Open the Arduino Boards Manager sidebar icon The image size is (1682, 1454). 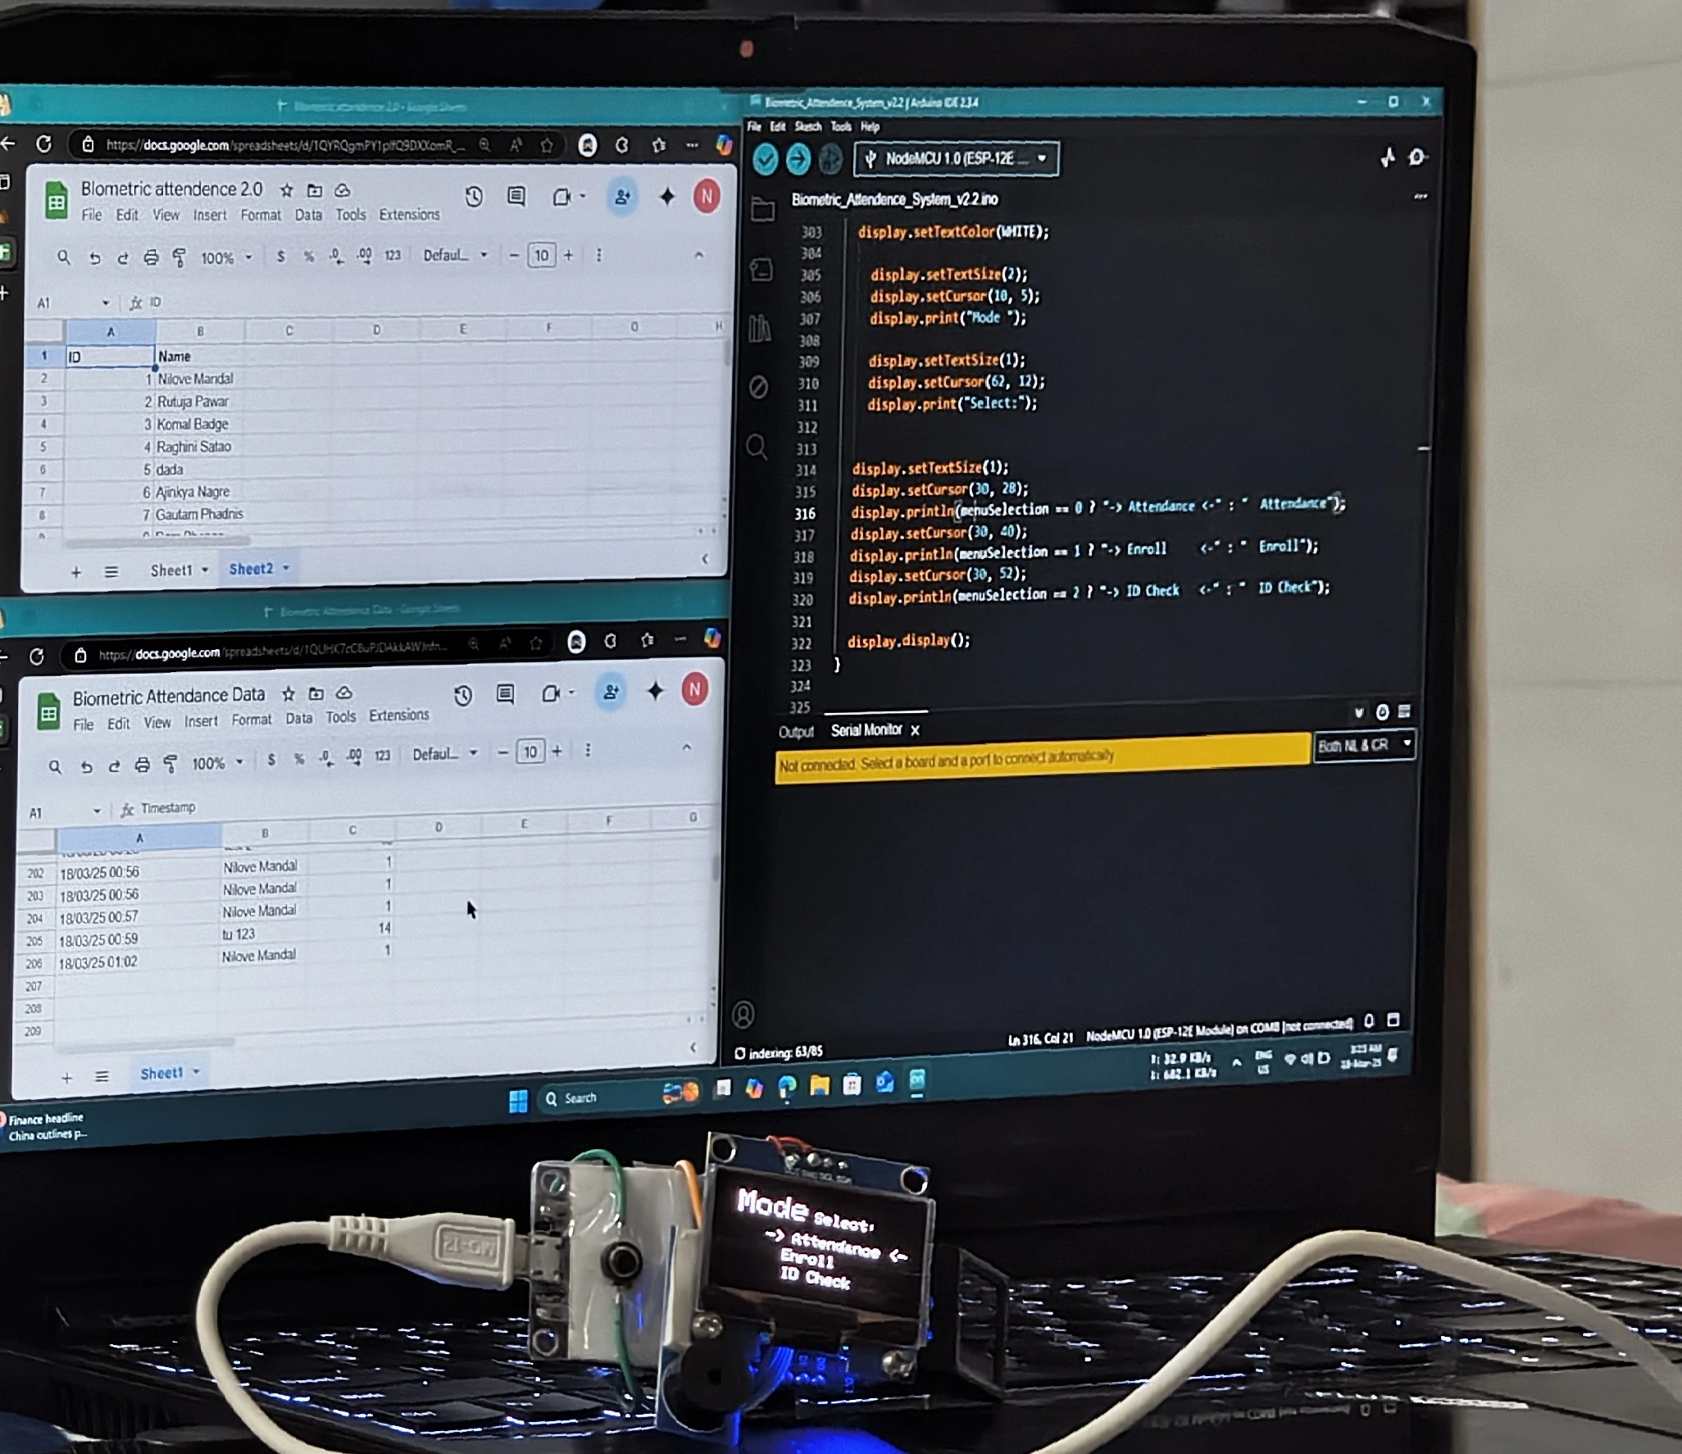coord(761,270)
